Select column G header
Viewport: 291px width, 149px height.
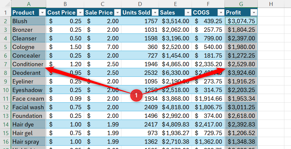tap(241, 4)
